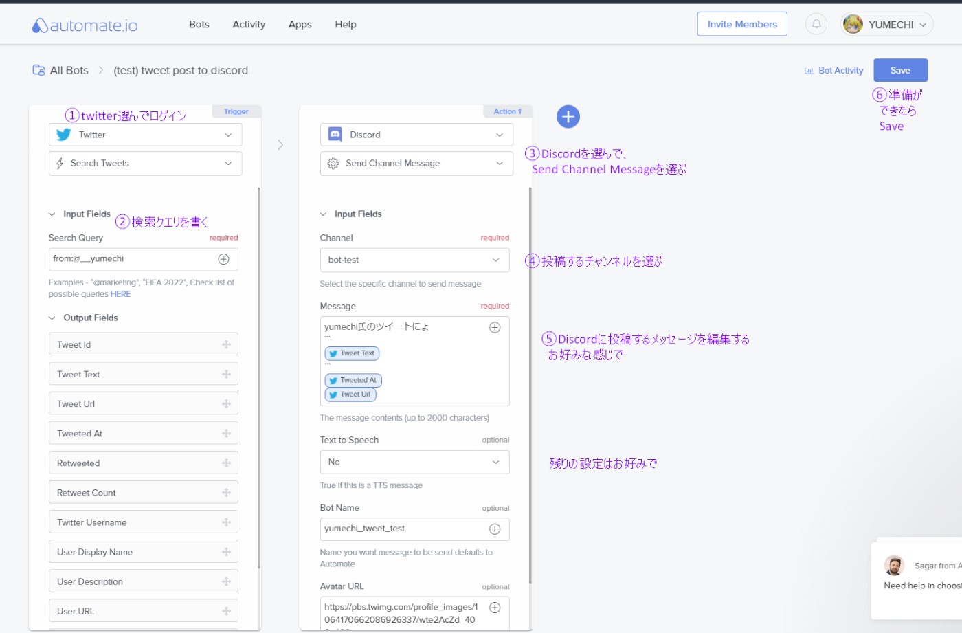Click drag handle on User Display Name
The height and width of the screenshot is (633, 962).
click(x=226, y=552)
